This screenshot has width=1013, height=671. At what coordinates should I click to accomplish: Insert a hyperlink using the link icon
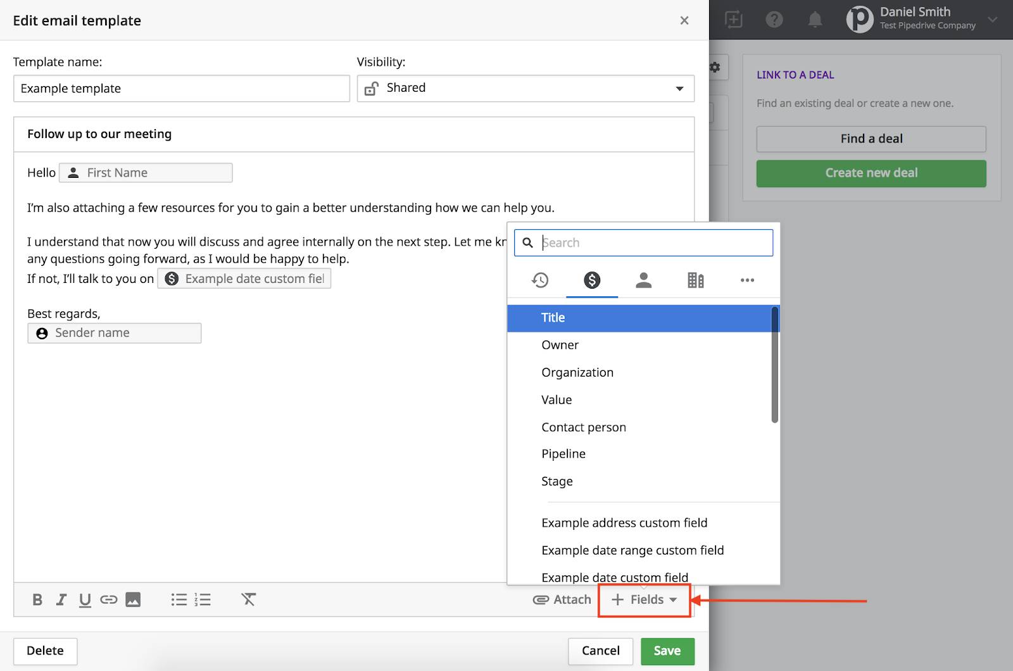(109, 599)
